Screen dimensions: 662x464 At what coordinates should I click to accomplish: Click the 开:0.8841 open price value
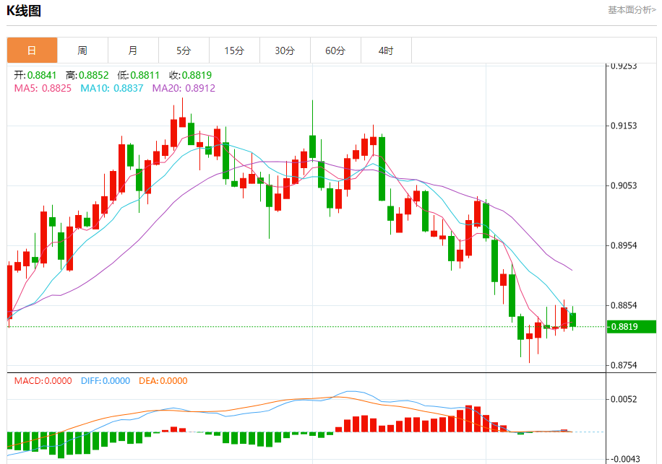35,75
